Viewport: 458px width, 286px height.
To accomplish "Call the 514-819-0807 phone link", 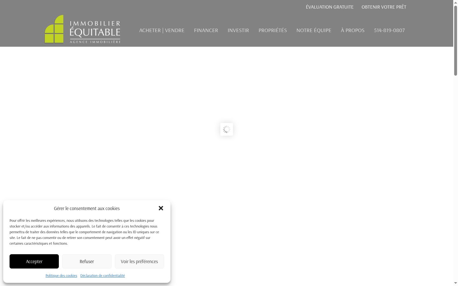I will (389, 30).
